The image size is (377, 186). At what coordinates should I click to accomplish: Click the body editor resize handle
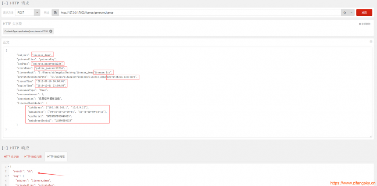click(x=370, y=136)
